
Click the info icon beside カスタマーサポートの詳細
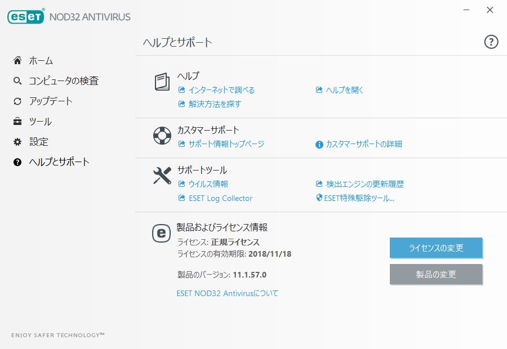click(x=319, y=145)
